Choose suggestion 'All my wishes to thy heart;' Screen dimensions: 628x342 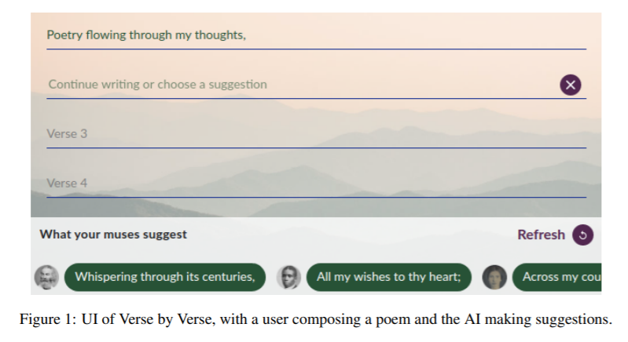389,277
